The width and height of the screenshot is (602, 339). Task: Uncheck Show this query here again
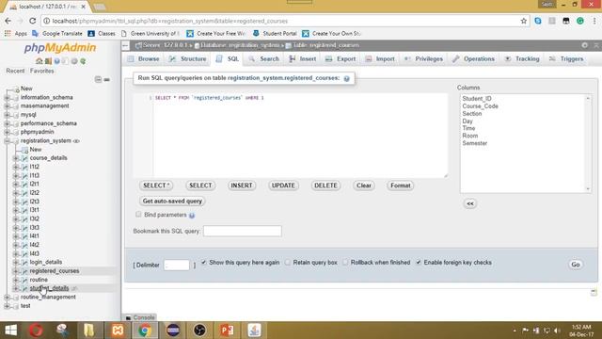click(x=204, y=263)
